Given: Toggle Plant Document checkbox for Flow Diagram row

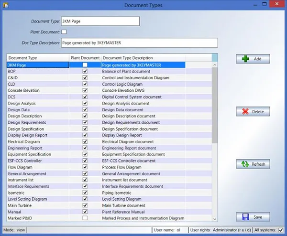Looking at the screenshot, I should (85, 167).
